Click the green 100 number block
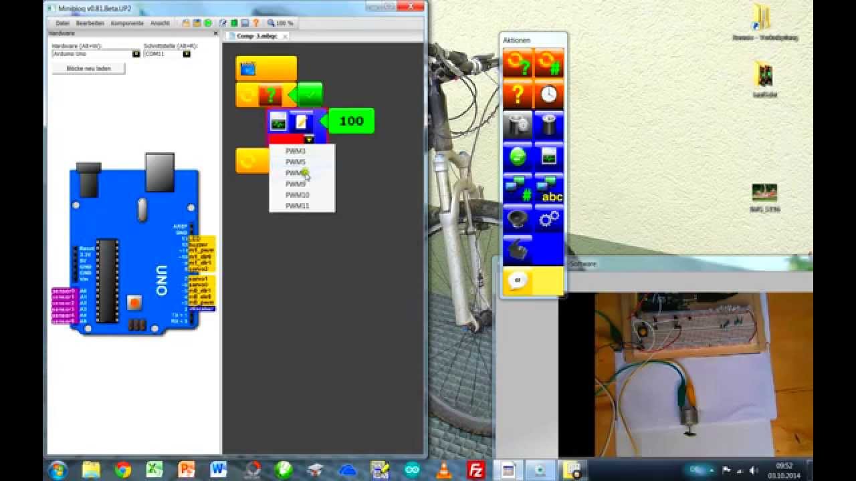Image resolution: width=856 pixels, height=481 pixels. pyautogui.click(x=351, y=121)
